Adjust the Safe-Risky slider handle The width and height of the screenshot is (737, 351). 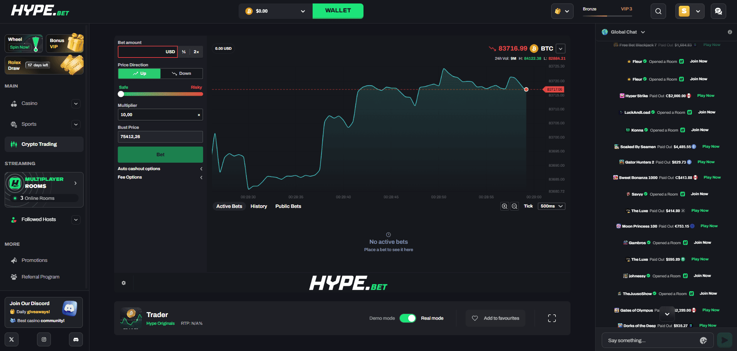(x=121, y=94)
